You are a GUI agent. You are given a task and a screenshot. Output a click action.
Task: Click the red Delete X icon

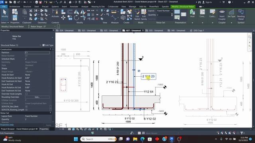pos(97,19)
